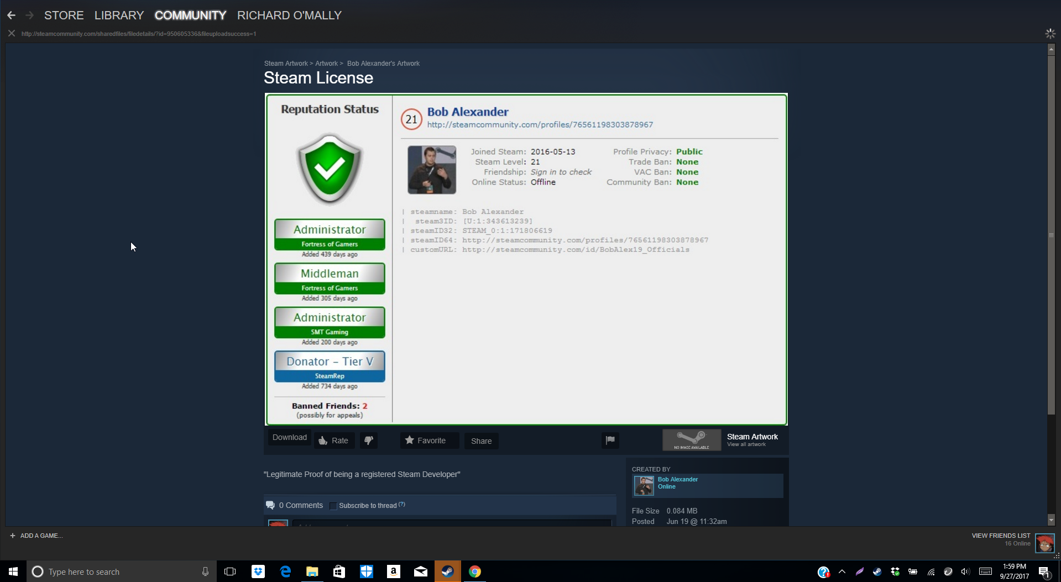The width and height of the screenshot is (1061, 582).
Task: Click the Share button
Action: click(x=481, y=441)
